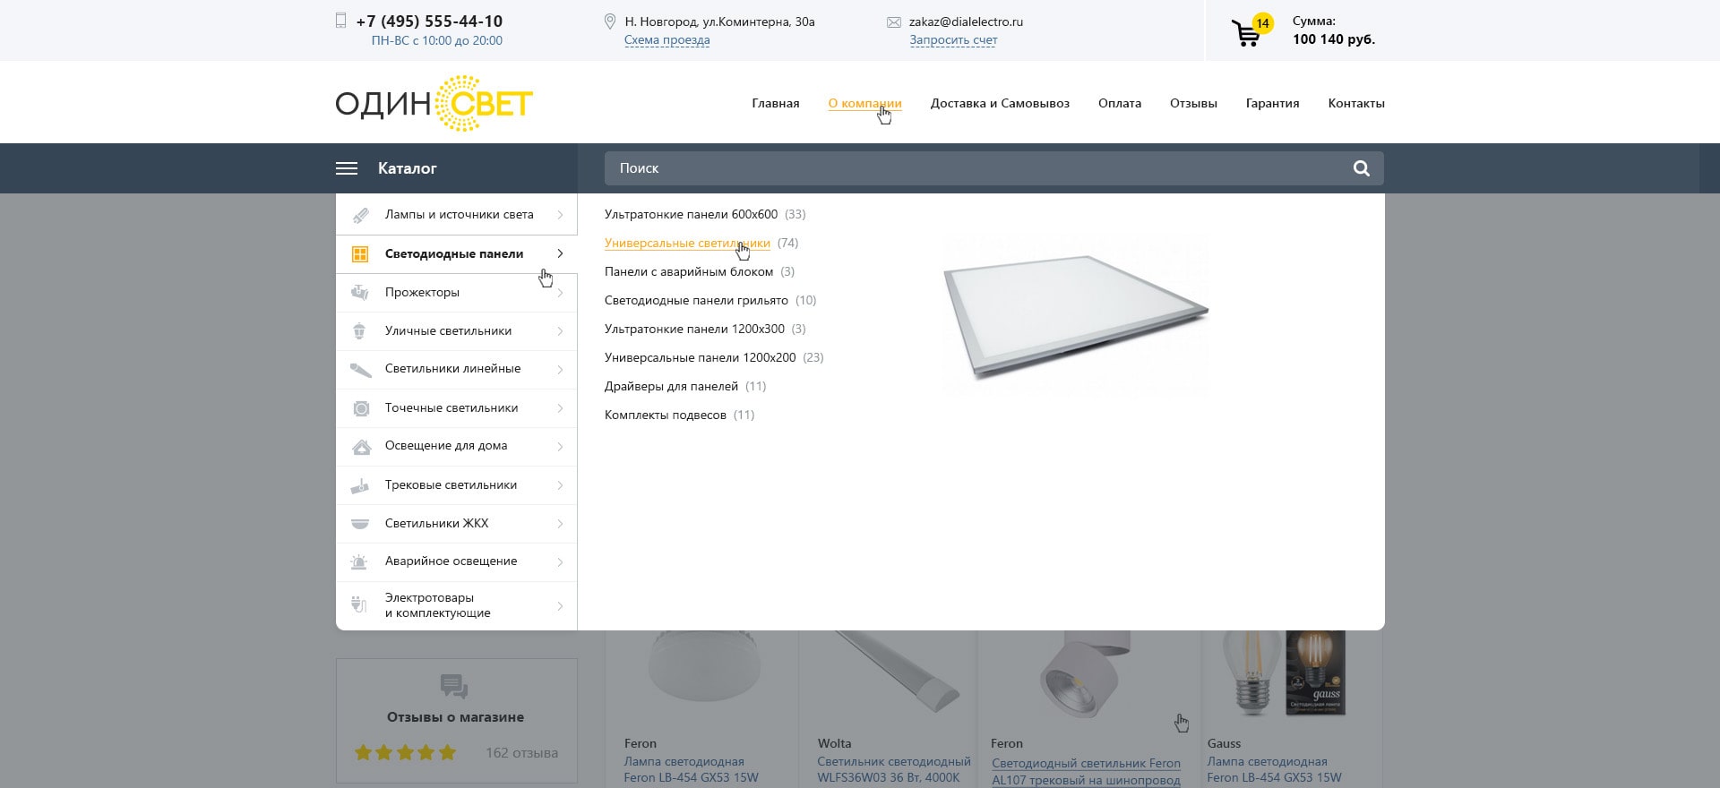1720x788 pixels.
Task: Click the Аварийное освещение siren icon
Action: 359,562
